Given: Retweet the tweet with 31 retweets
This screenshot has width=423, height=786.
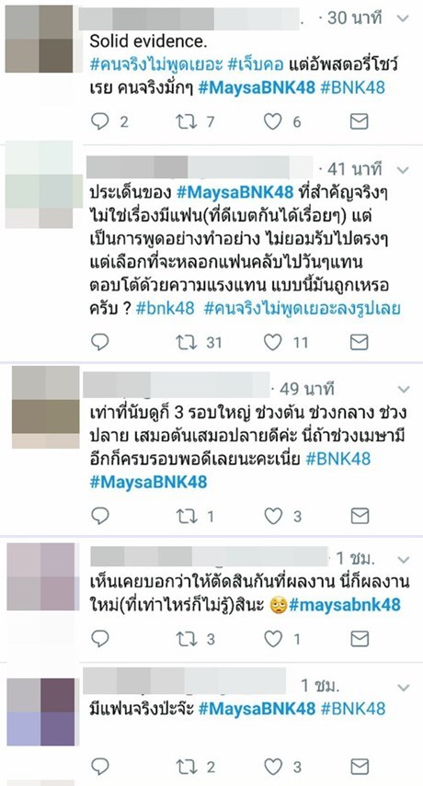Looking at the screenshot, I should [x=187, y=342].
